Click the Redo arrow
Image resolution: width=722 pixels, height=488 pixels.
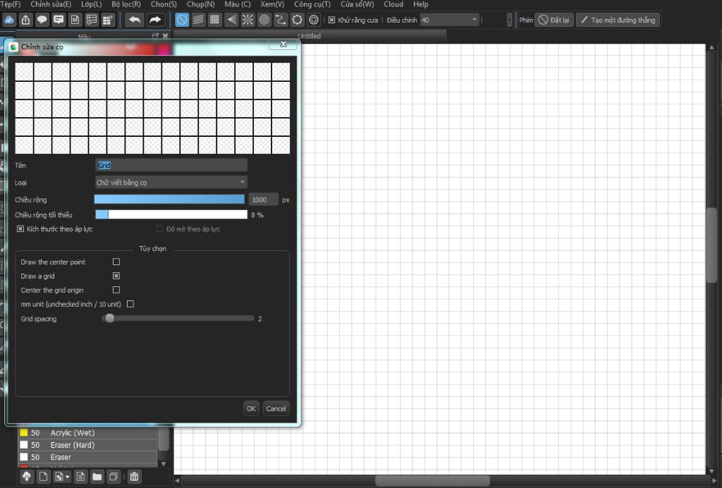click(x=155, y=20)
